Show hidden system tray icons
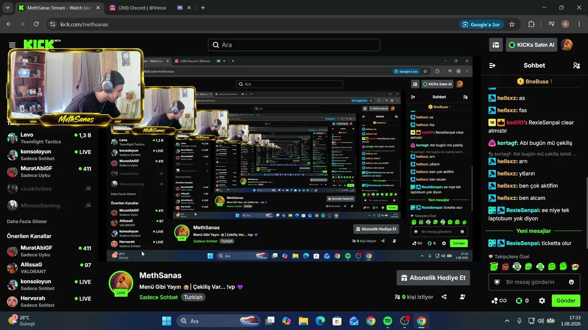This screenshot has height=330, width=588. (x=507, y=321)
